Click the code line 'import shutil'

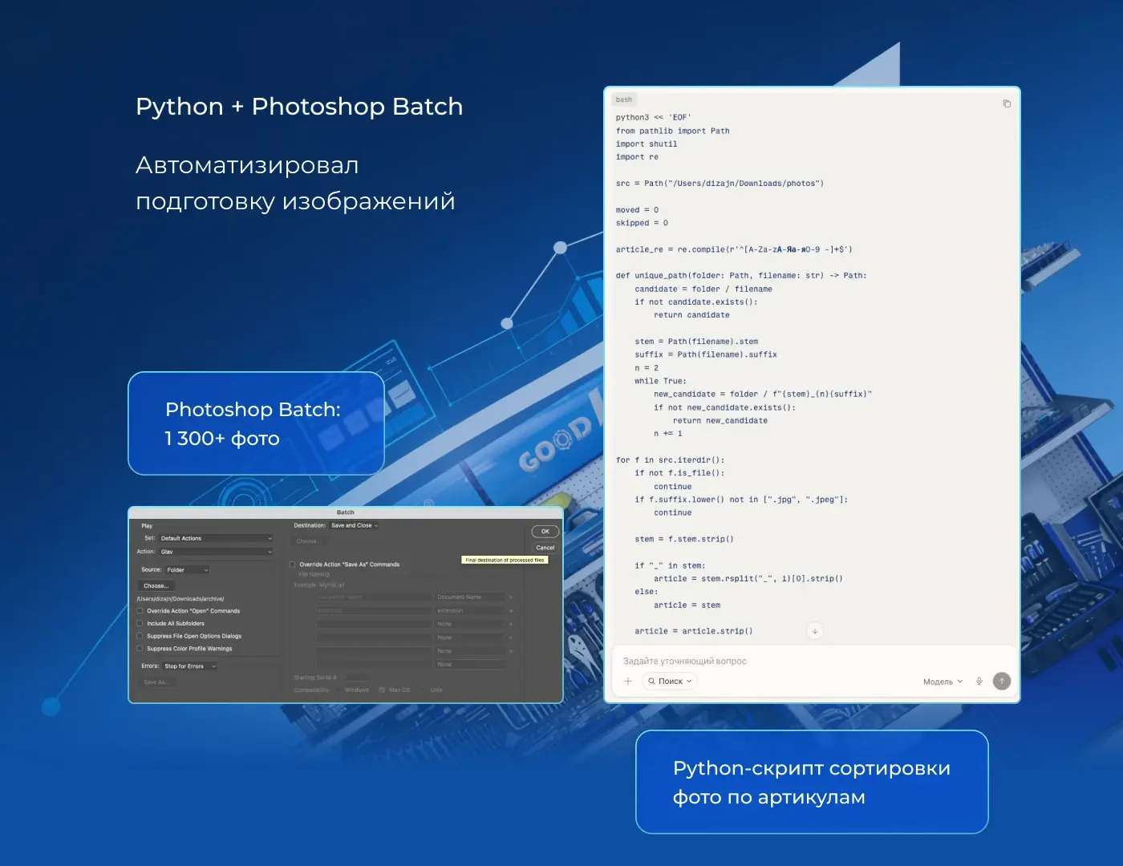click(647, 144)
